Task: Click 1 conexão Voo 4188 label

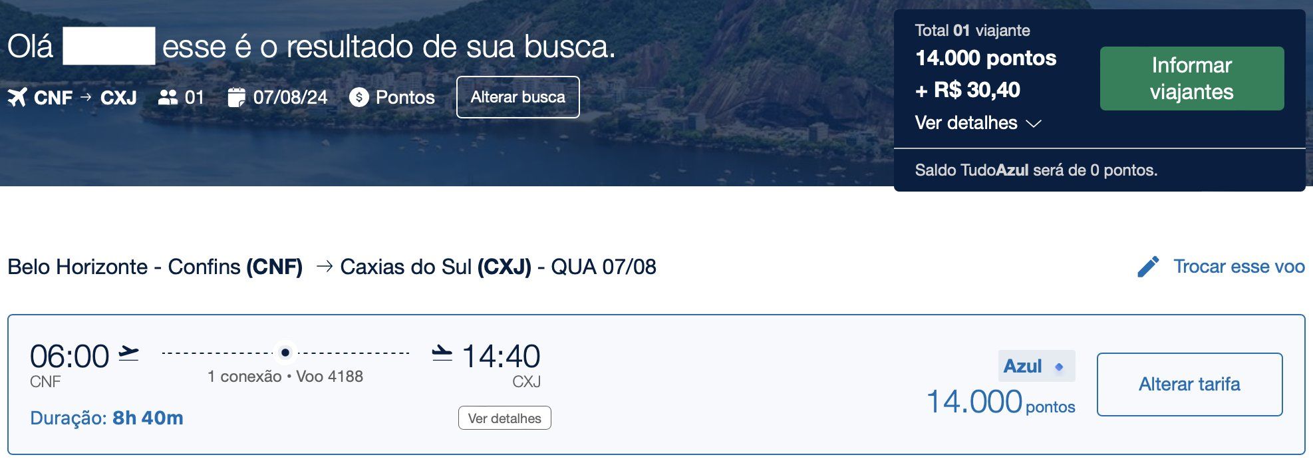Action: point(285,377)
